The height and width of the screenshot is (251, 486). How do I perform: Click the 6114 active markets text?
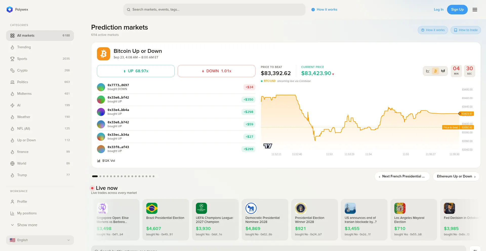(x=105, y=35)
